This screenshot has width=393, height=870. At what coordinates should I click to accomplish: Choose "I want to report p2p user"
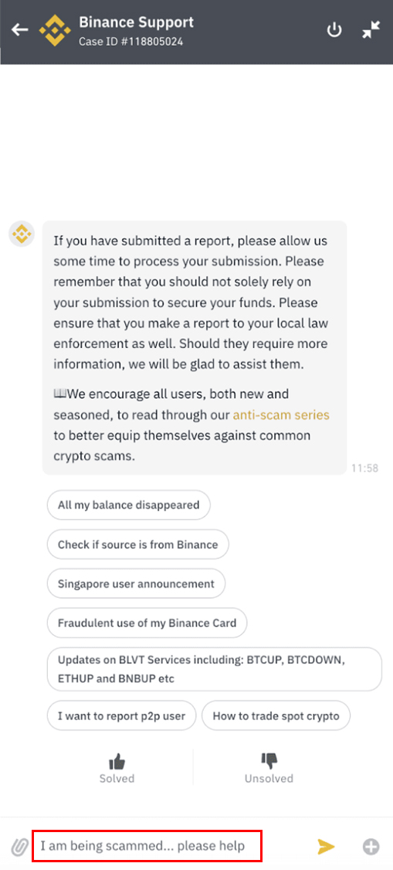(121, 716)
